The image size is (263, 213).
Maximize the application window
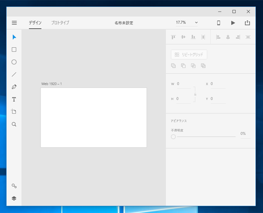click(x=234, y=12)
